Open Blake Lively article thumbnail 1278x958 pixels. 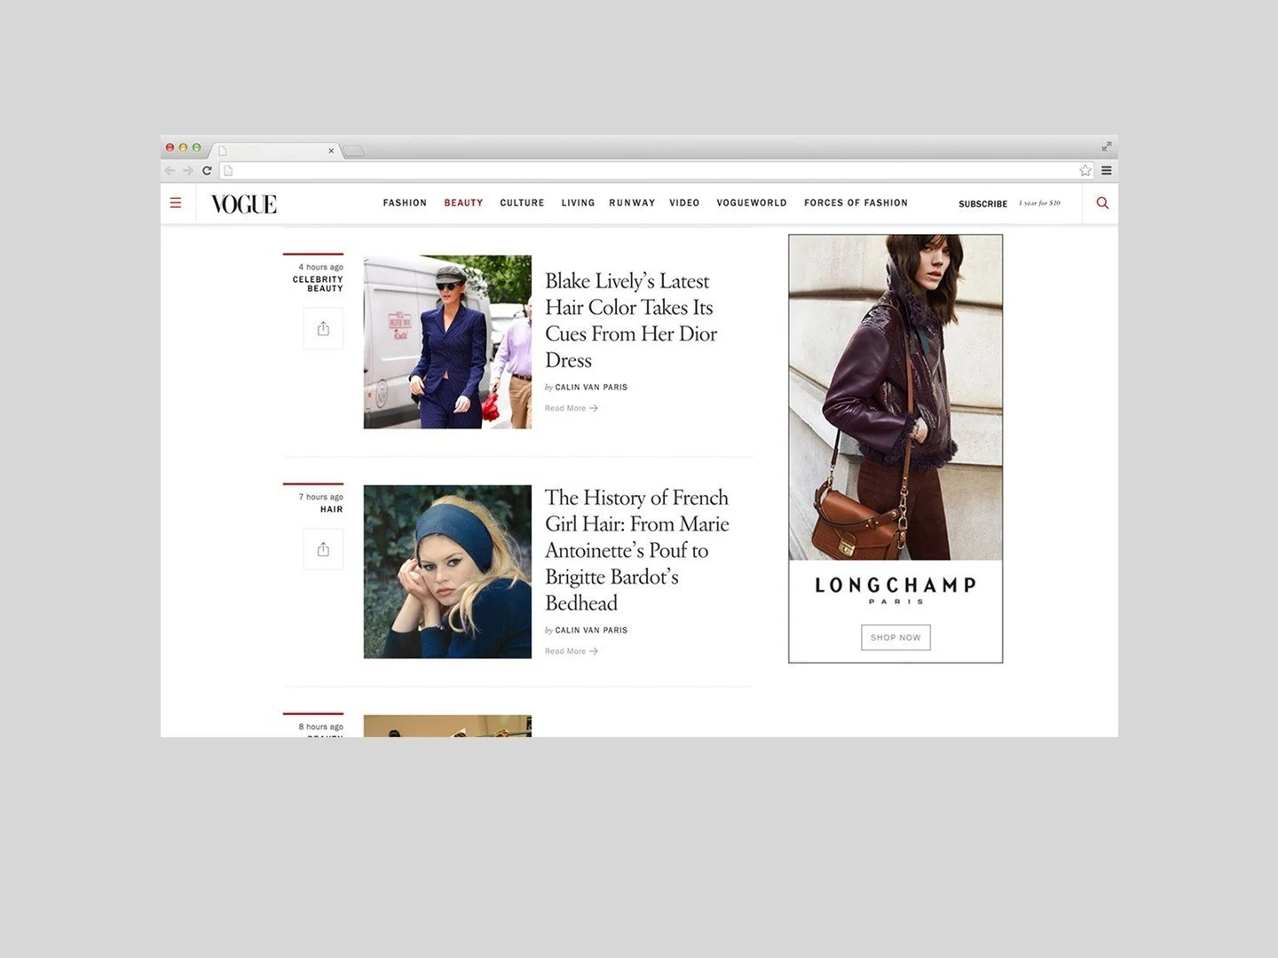[x=447, y=342]
